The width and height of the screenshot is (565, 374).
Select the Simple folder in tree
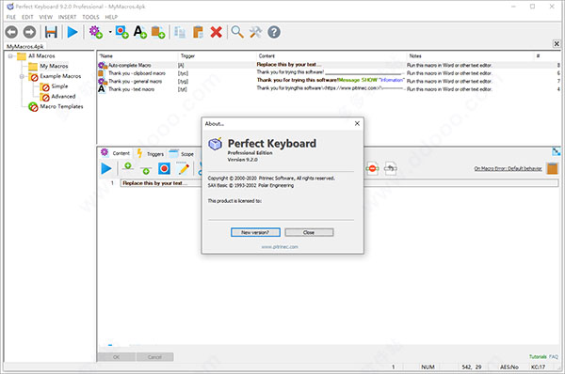click(59, 86)
